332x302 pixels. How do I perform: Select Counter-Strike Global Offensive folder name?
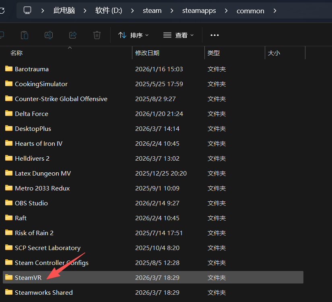61,99
